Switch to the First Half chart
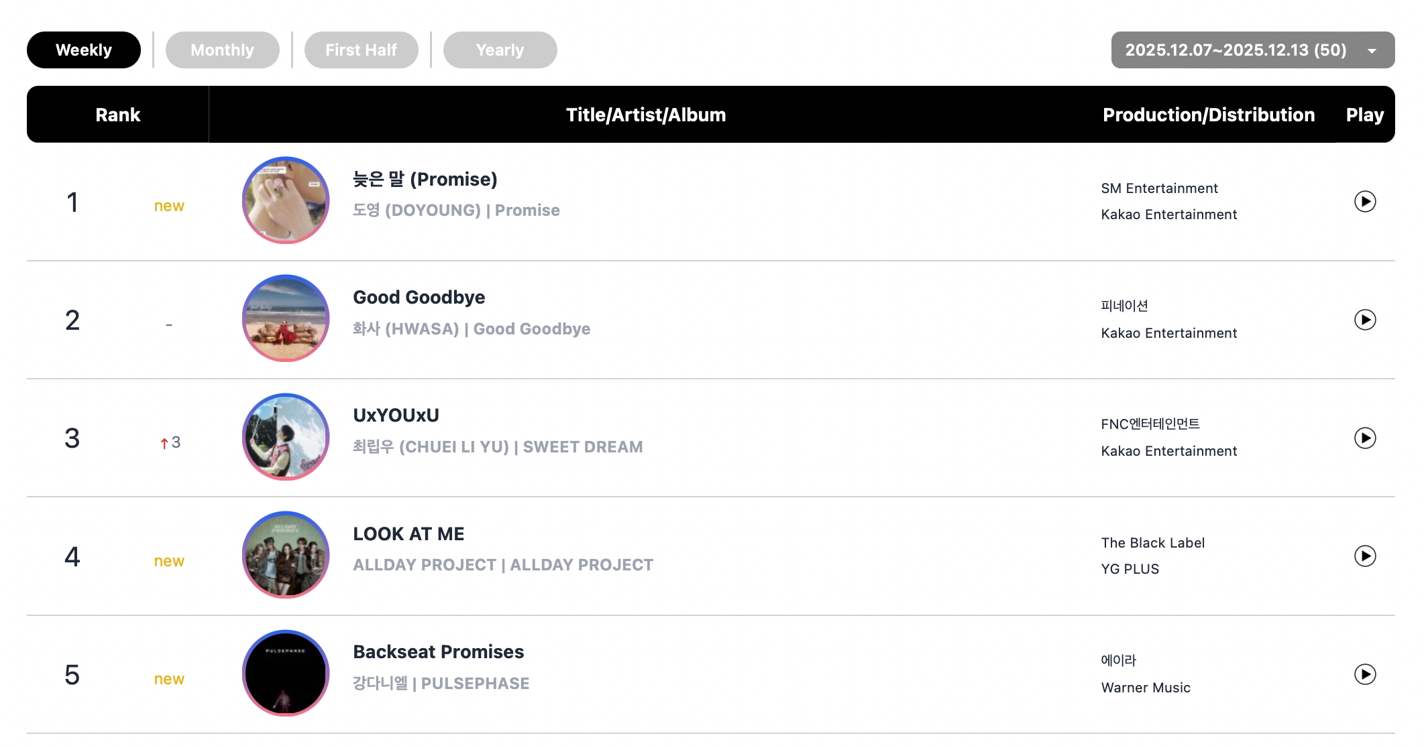Viewport: 1424px width, 746px height. point(361,50)
